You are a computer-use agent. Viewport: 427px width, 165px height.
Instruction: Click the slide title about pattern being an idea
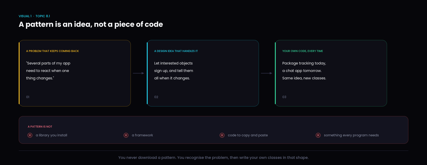click(91, 24)
